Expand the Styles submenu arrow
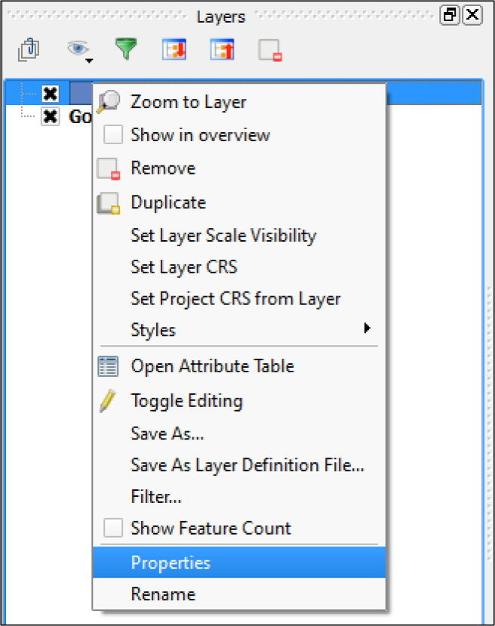This screenshot has height=626, width=495. [367, 328]
